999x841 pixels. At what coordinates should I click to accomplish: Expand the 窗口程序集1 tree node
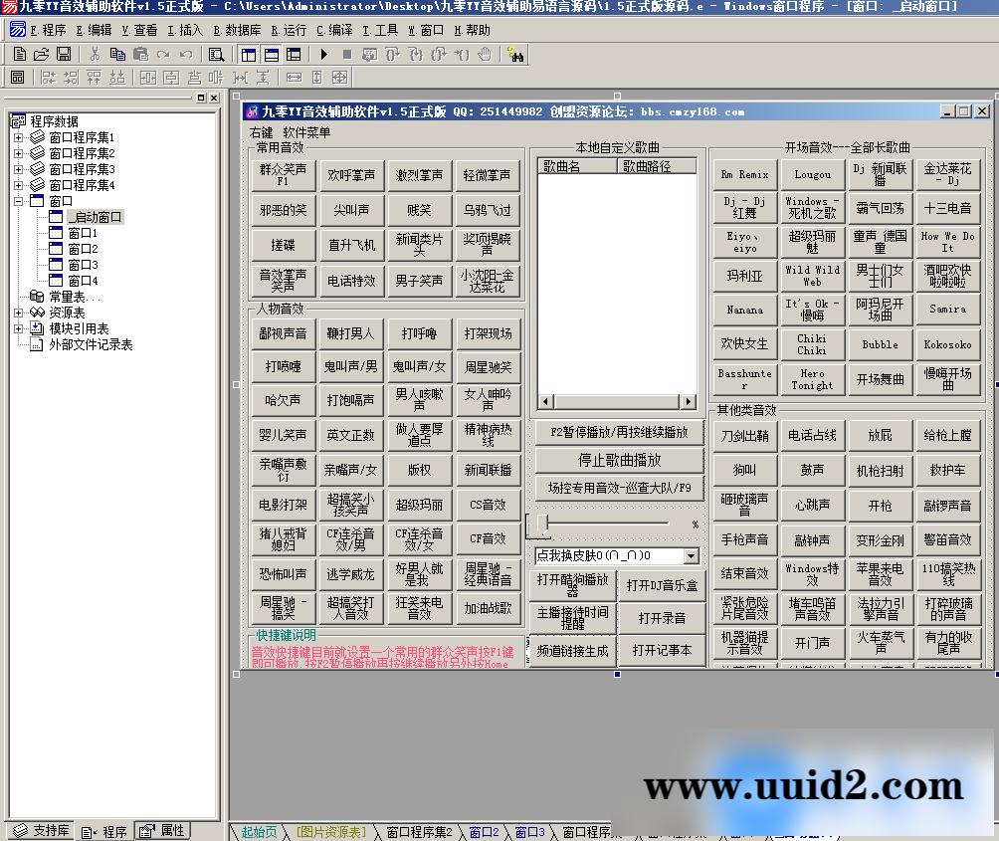pyautogui.click(x=18, y=137)
